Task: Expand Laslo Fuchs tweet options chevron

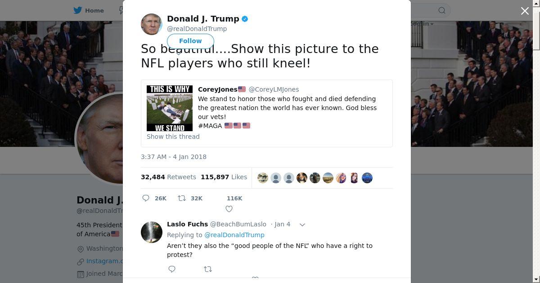Action: pyautogui.click(x=302, y=225)
